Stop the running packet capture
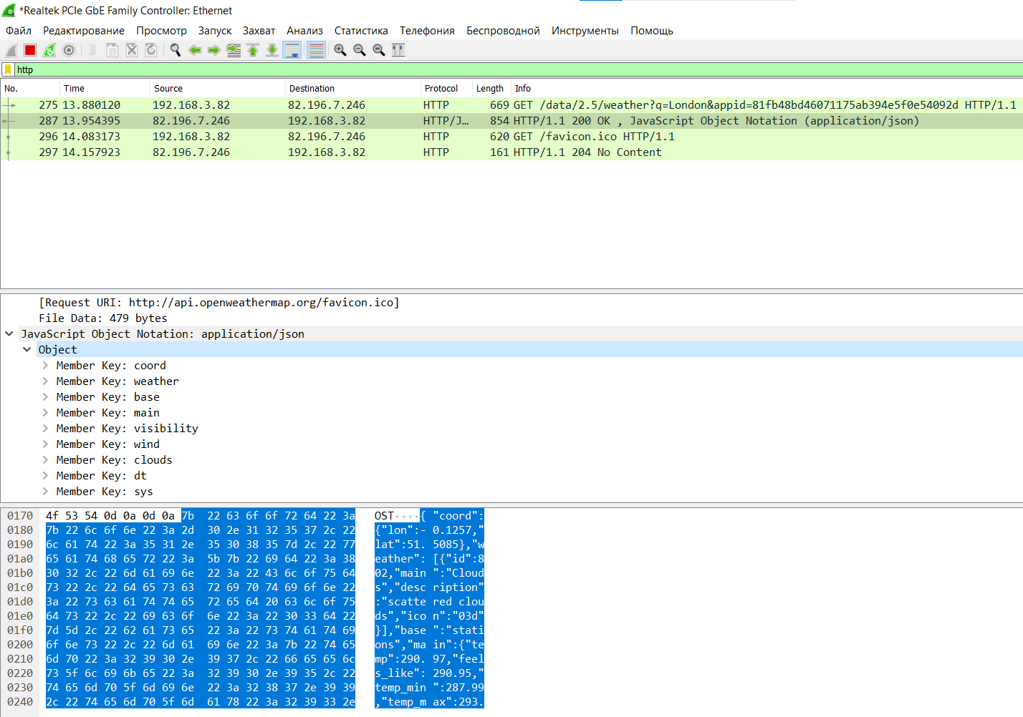The height and width of the screenshot is (717, 1023). [x=30, y=50]
